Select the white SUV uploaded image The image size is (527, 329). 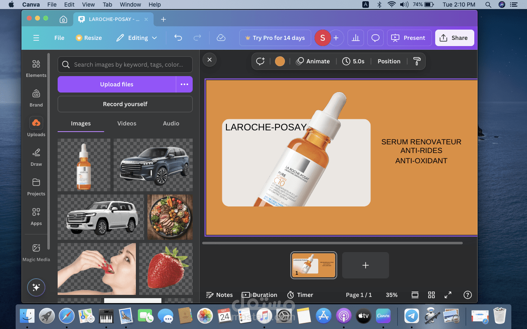(x=101, y=217)
